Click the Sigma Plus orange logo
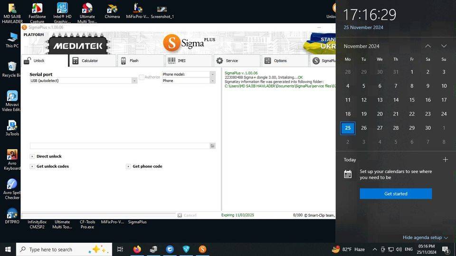 click(171, 43)
